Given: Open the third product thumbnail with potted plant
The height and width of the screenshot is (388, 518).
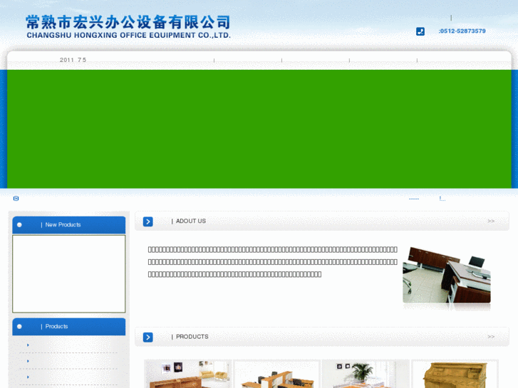Looking at the screenshot, I should 366,374.
